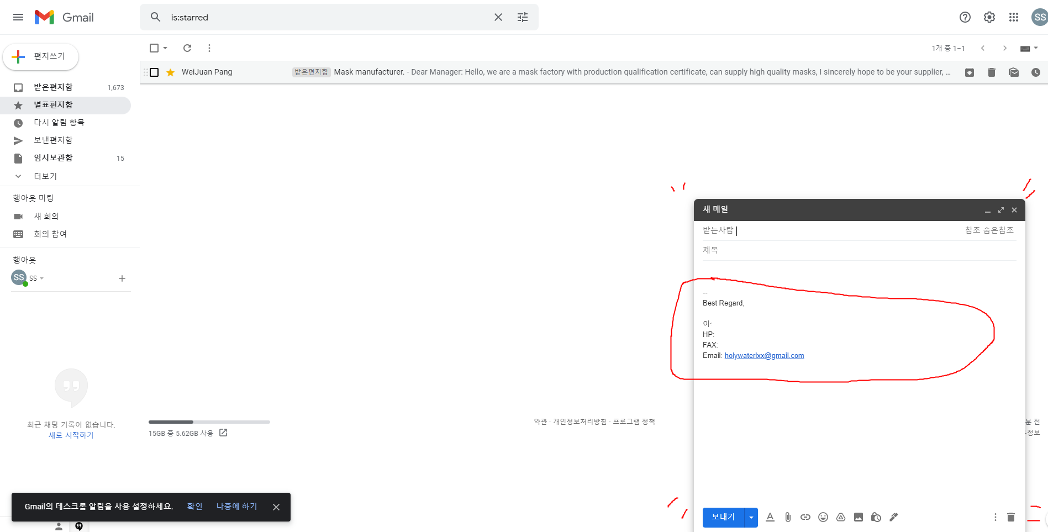Image resolution: width=1048 pixels, height=532 pixels.
Task: Add a Hangouts contact with plus
Action: [x=122, y=278]
